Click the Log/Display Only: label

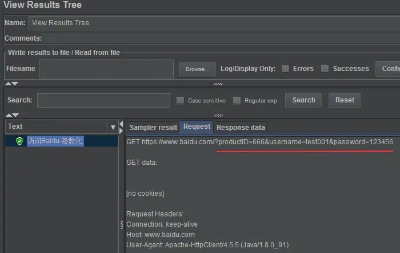click(248, 69)
